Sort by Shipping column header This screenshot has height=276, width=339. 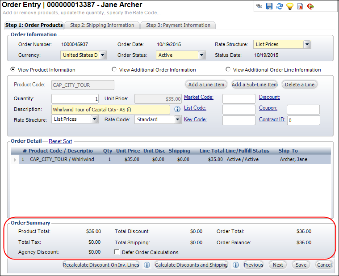[180, 151]
